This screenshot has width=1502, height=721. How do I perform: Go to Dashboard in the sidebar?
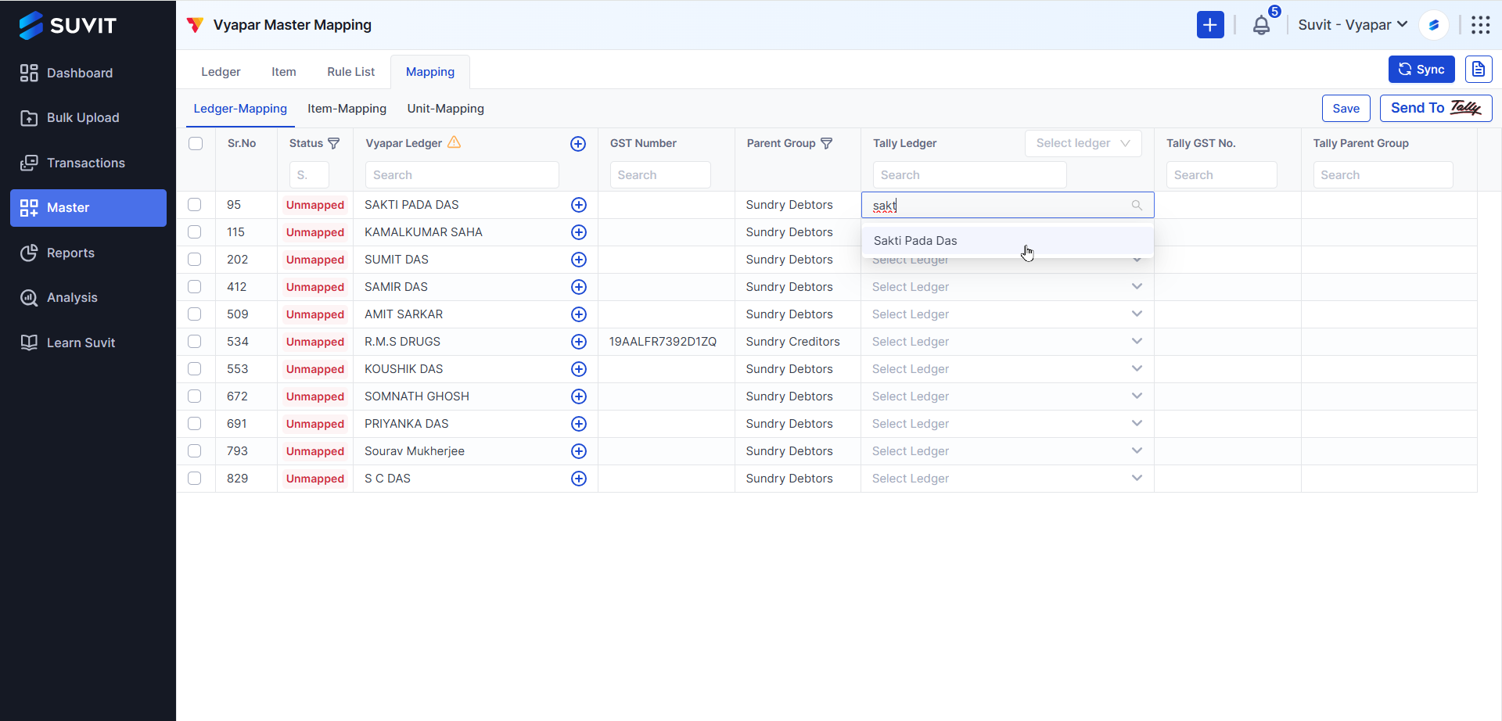(x=88, y=73)
